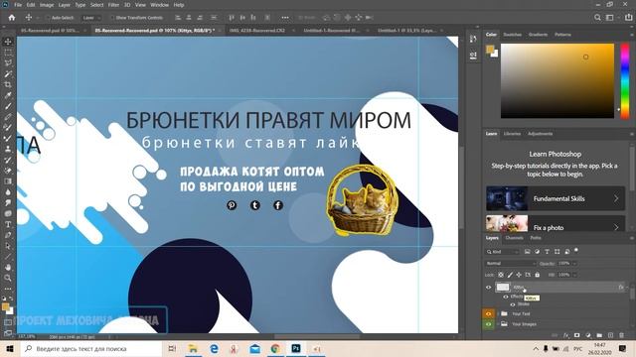The height and width of the screenshot is (357, 636).
Task: Collapse the Kittys layer effects arrow
Action: 627,288
